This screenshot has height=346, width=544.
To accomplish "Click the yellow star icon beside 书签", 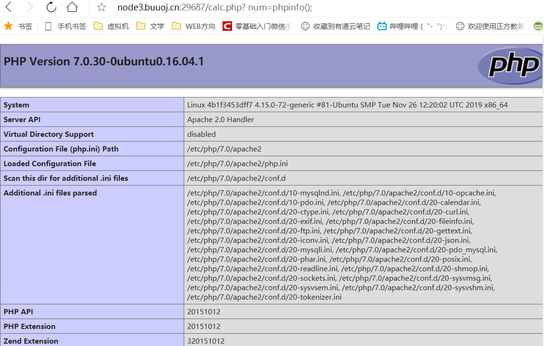I will (7, 26).
